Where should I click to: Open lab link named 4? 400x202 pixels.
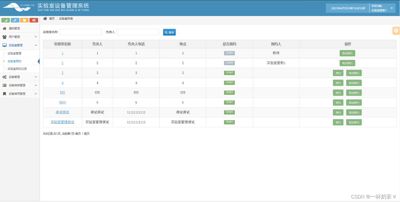63,83
